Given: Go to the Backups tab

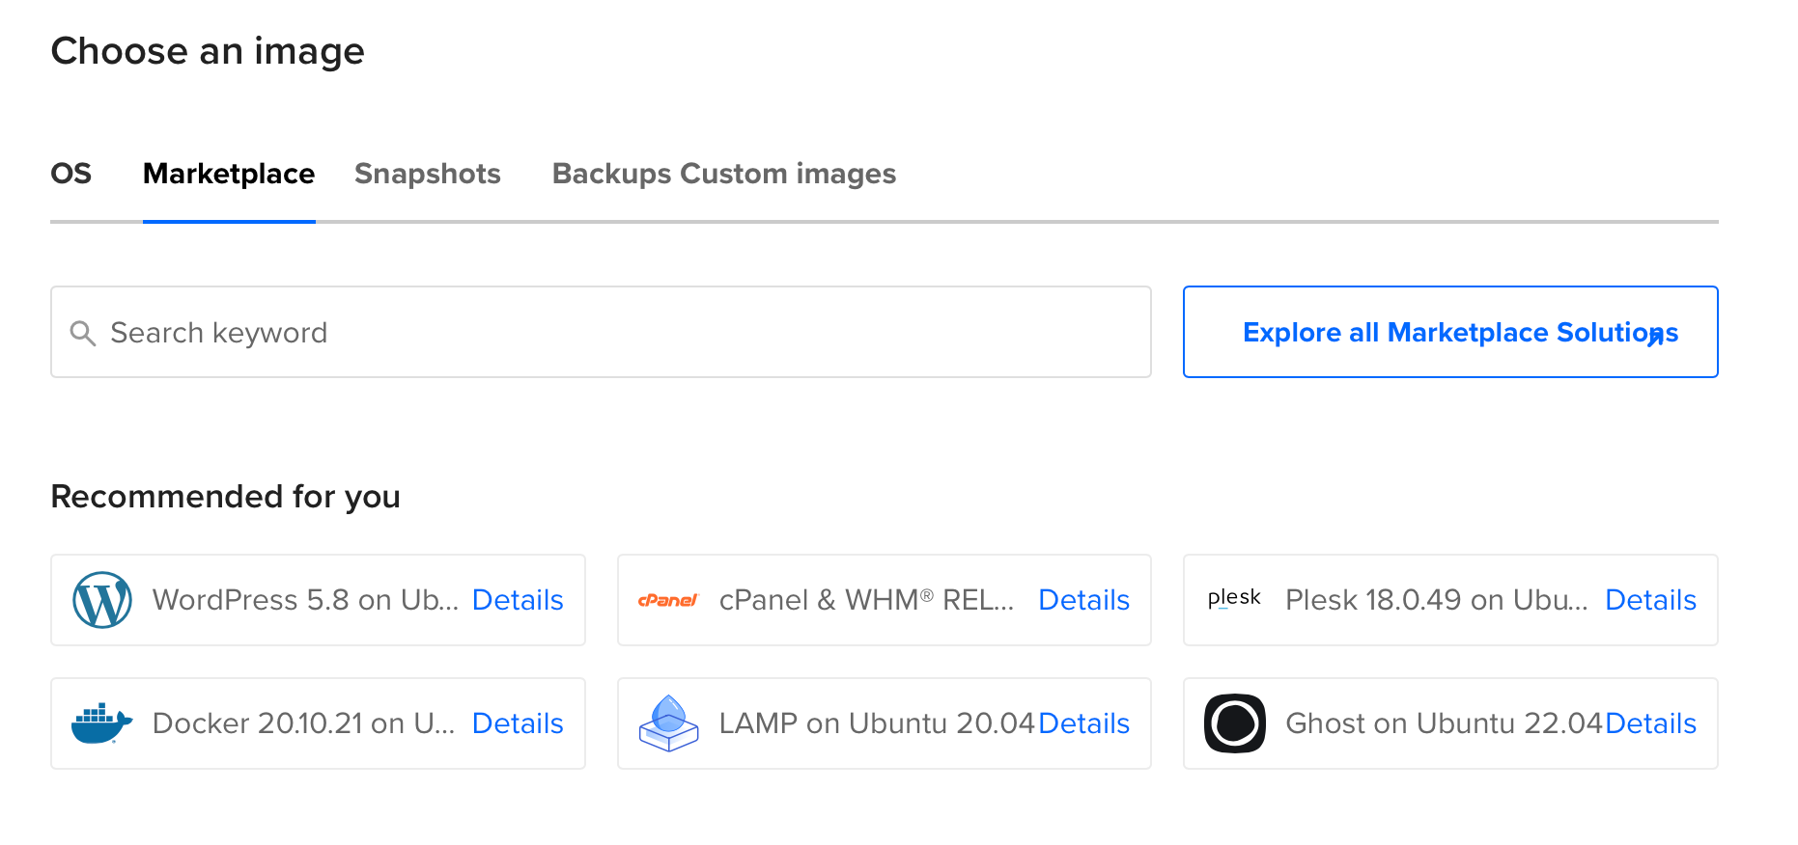Looking at the screenshot, I should tap(611, 174).
